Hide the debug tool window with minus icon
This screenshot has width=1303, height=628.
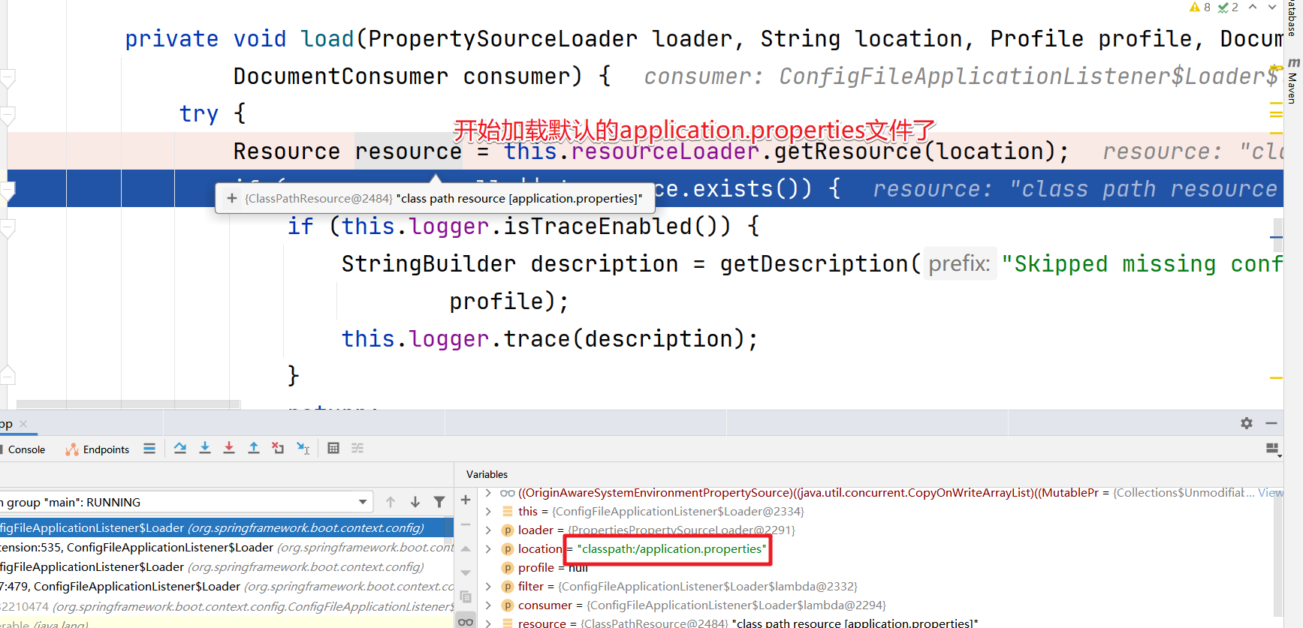(1271, 423)
